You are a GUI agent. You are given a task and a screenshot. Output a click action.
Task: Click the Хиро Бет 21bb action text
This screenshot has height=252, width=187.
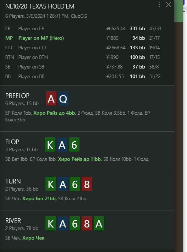pos(39,199)
